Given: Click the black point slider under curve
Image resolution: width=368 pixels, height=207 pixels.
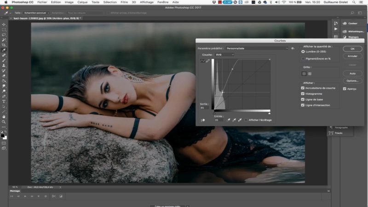Looking at the screenshot, I should 214,113.
